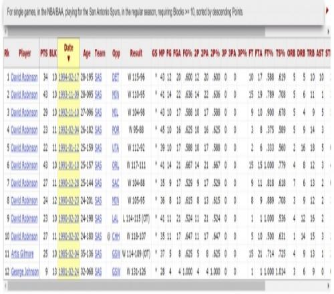Click the top scrollbar's left arrow
The width and height of the screenshot is (334, 294).
5,31
